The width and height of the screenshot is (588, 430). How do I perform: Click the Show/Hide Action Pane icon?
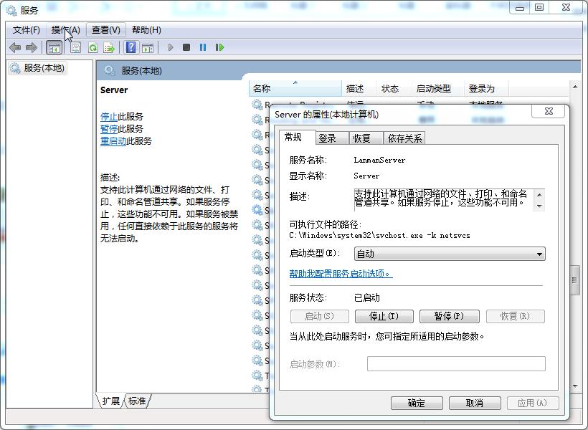pos(148,47)
